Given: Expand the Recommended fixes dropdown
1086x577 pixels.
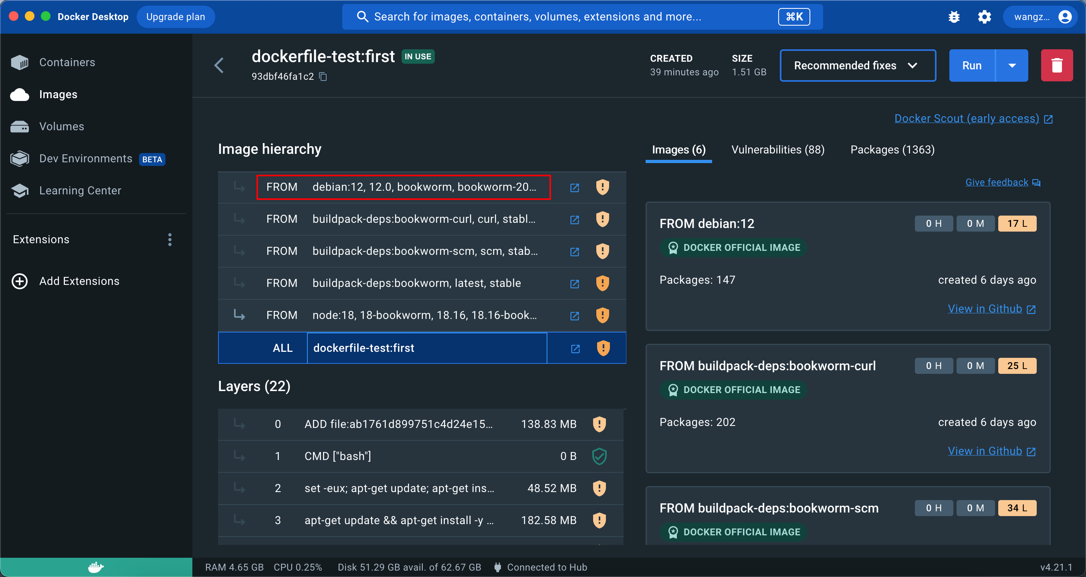Looking at the screenshot, I should pyautogui.click(x=858, y=65).
